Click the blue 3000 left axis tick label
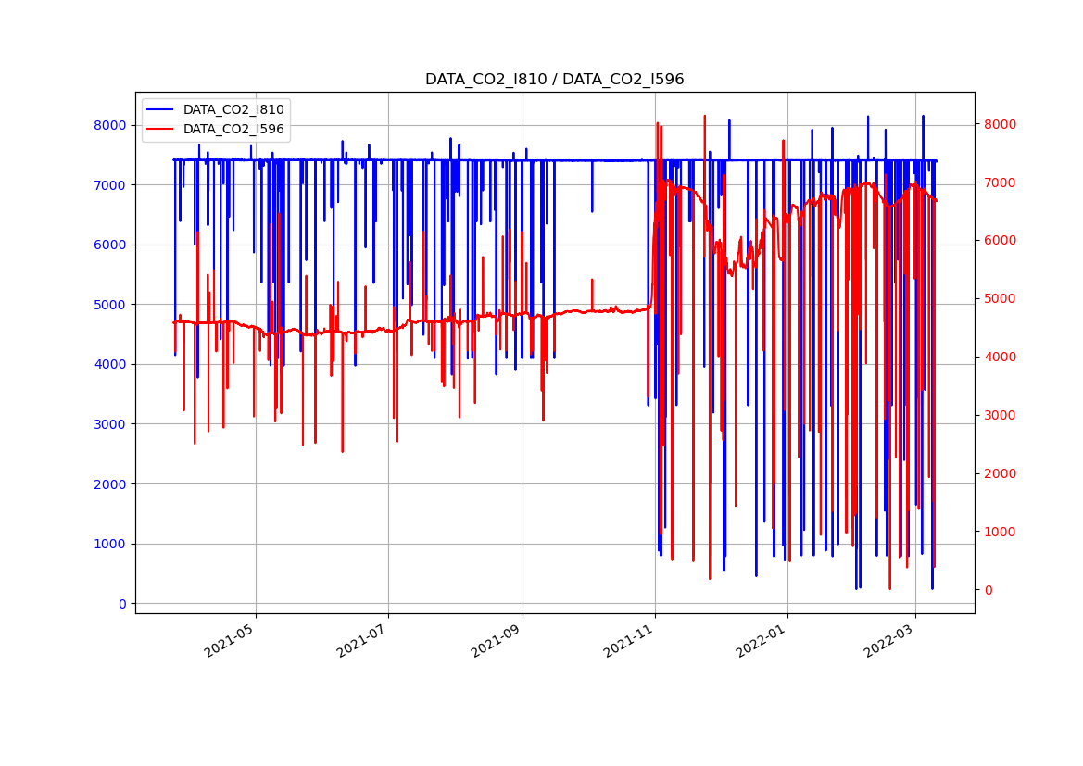 [x=111, y=424]
